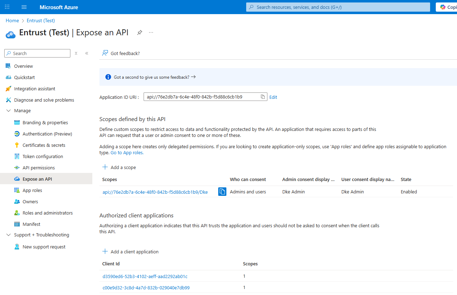Image resolution: width=457 pixels, height=295 pixels.
Task: Collapse the Manage section
Action: click(9, 111)
